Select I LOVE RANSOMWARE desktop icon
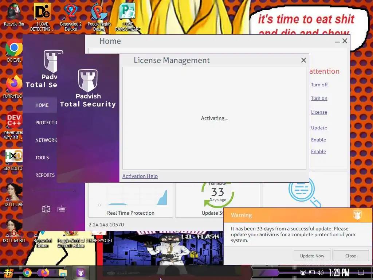The image size is (373, 280). point(128,17)
